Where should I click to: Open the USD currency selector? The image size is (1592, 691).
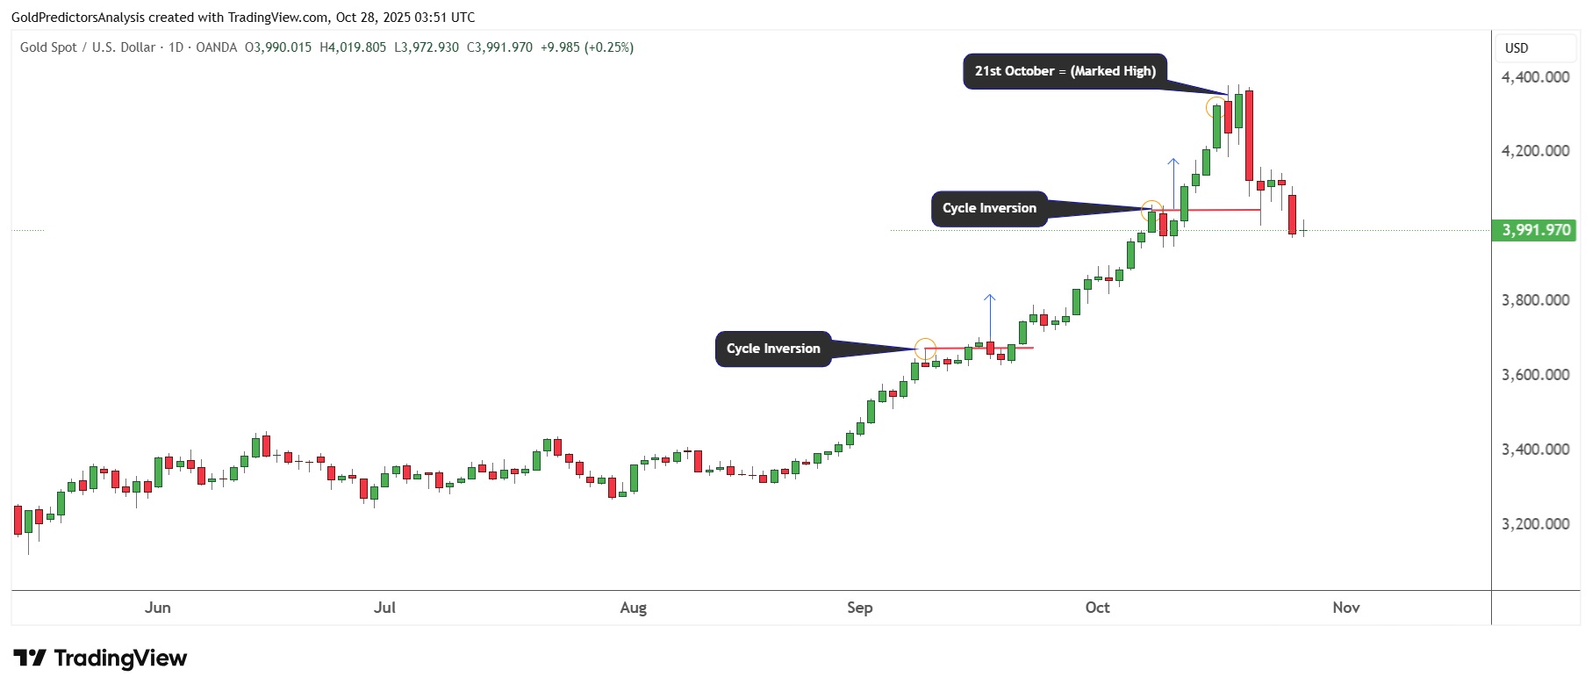1517,48
